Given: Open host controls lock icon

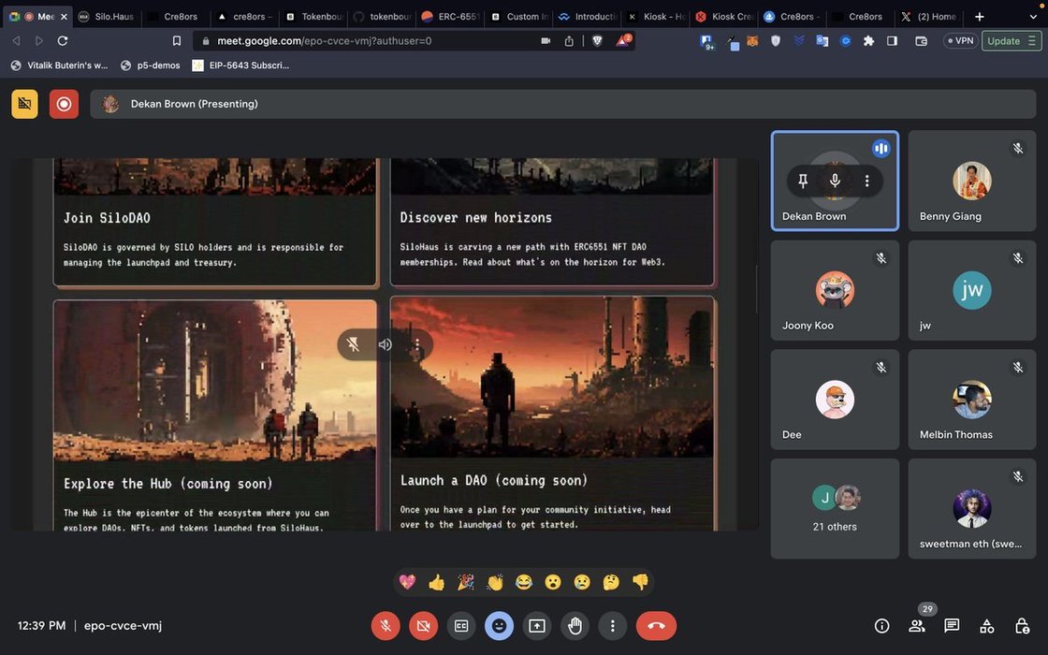Looking at the screenshot, I should click(1022, 626).
